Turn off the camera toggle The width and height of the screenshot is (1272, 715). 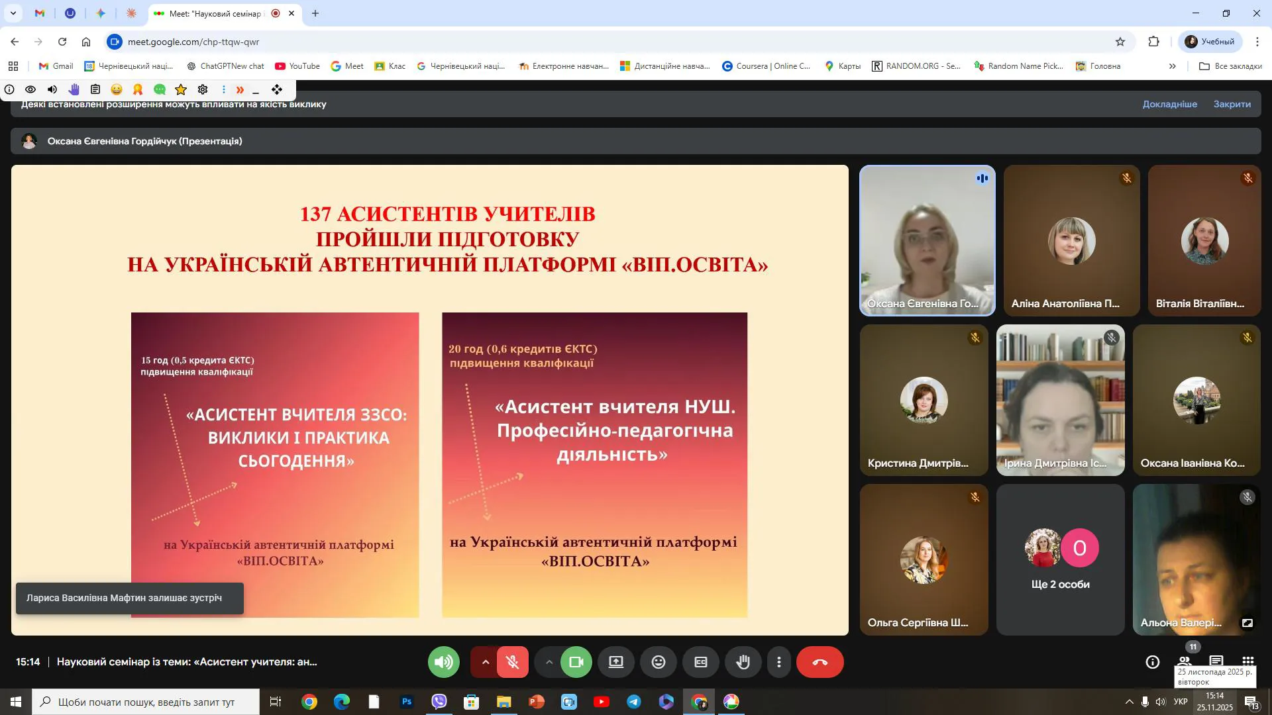coord(576,662)
